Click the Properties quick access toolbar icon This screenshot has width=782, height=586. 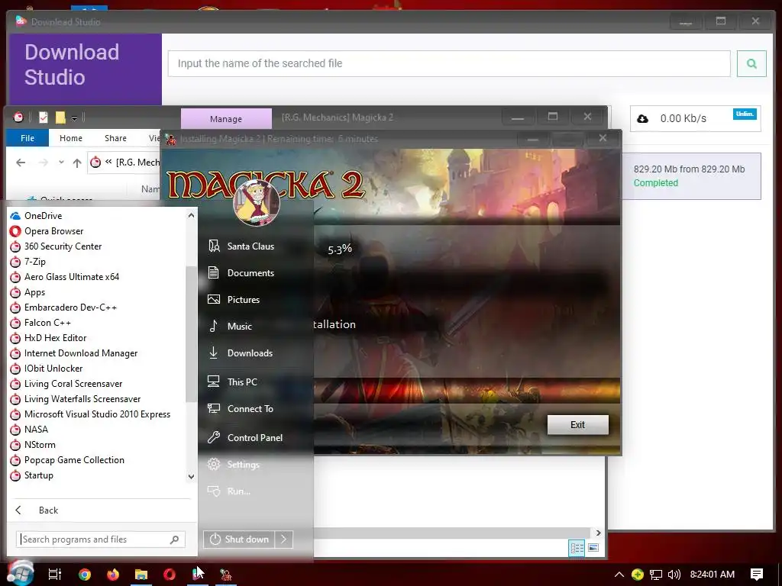point(44,118)
